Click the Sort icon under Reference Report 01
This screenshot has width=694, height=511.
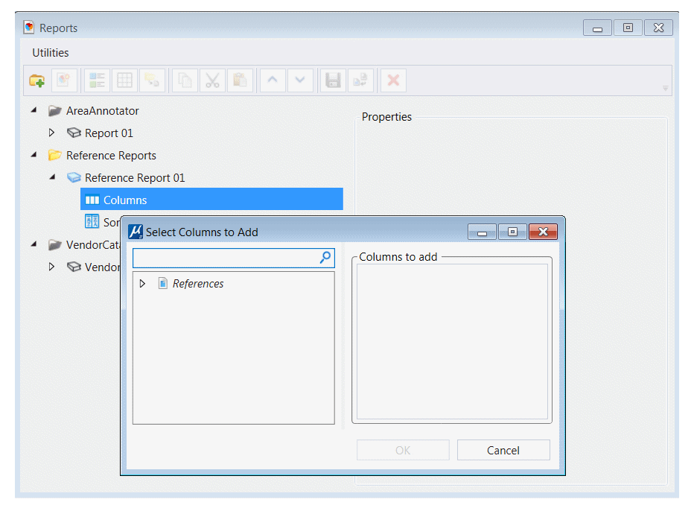click(92, 221)
